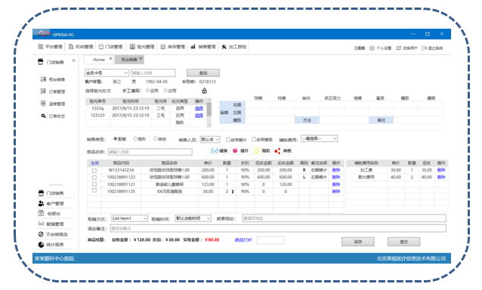Viewport: 482px width, 290px height.
Task: Click the 提交 submit button
Action: coord(403,242)
